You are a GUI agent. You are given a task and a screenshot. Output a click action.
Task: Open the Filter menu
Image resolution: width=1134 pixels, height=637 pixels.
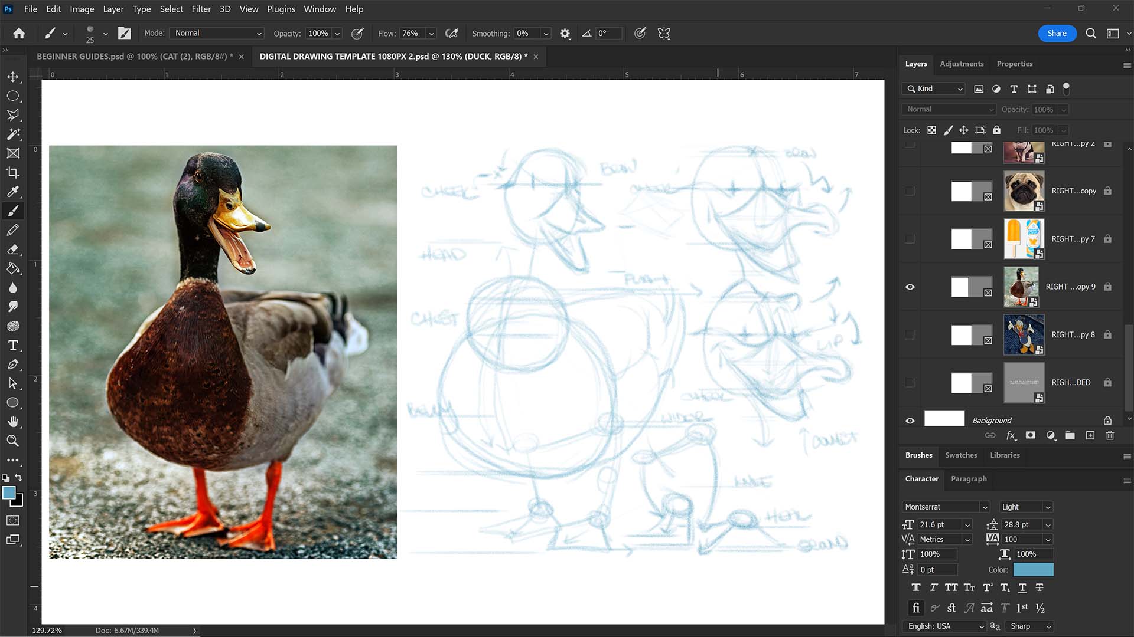[201, 9]
